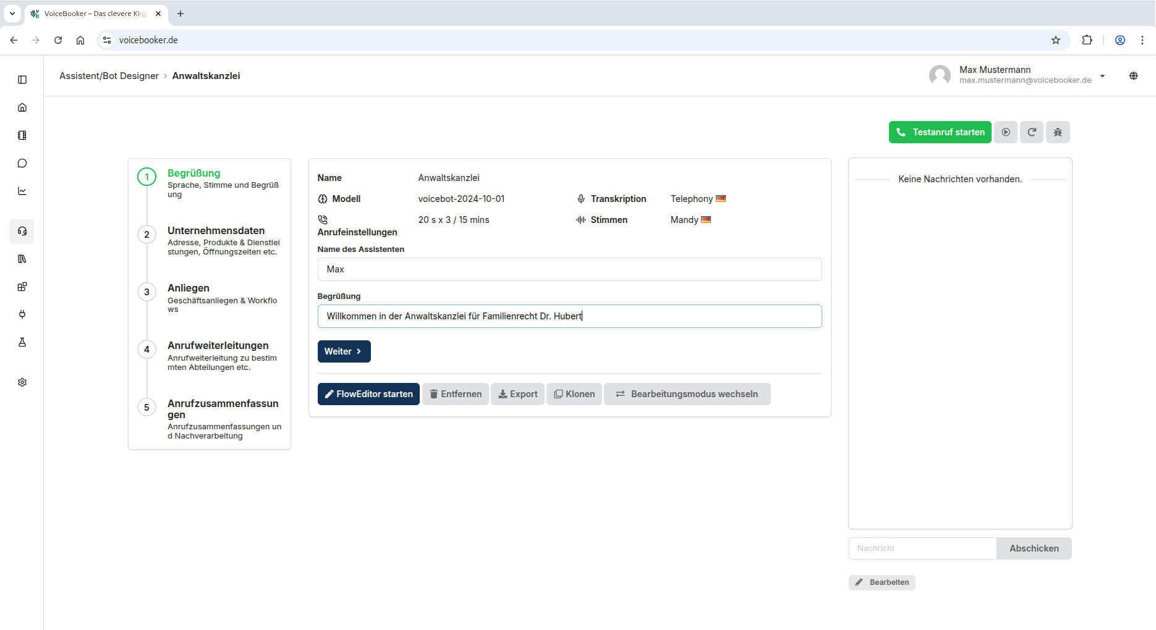The width and height of the screenshot is (1156, 630).
Task: Start playback with the play icon
Action: [1006, 132]
